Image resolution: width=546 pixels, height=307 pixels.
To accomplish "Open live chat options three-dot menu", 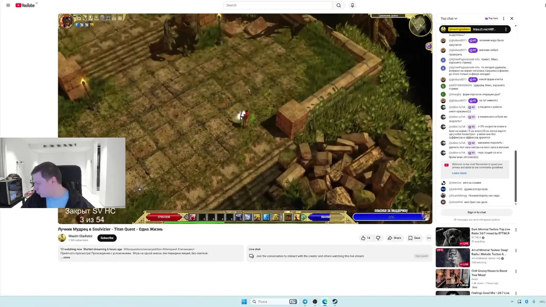I will [x=504, y=18].
